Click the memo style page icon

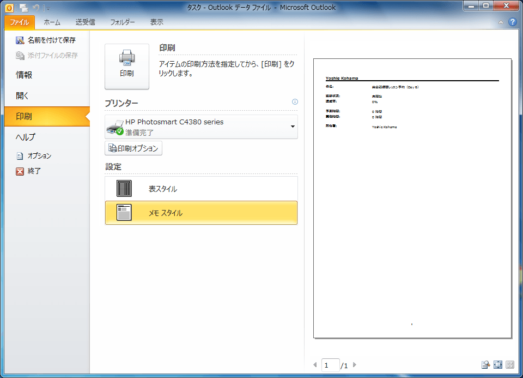124,212
